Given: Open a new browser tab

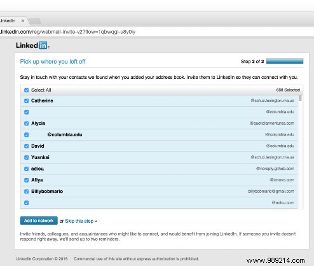Looking at the screenshot, I should click(x=34, y=21).
